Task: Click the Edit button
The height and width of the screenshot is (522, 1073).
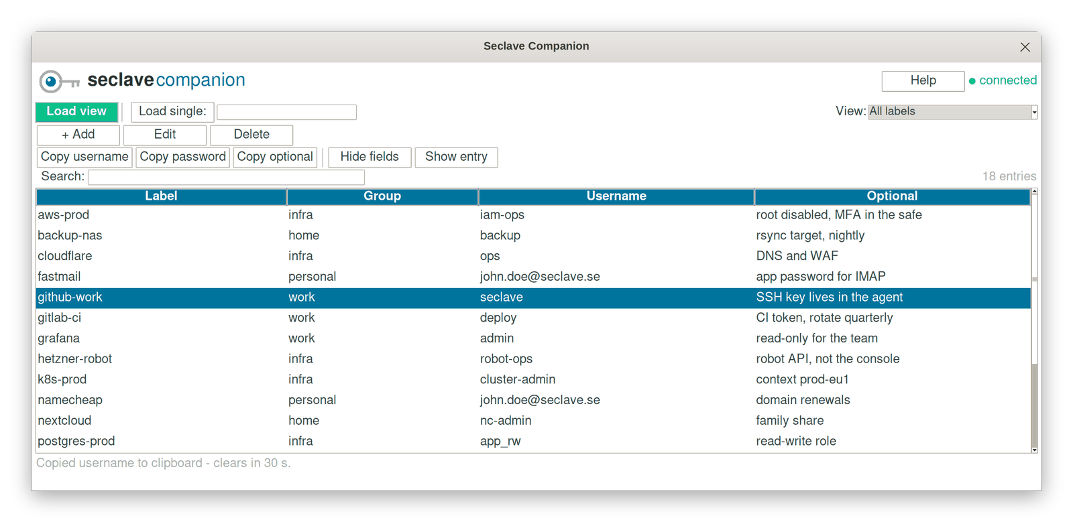Action: 165,135
